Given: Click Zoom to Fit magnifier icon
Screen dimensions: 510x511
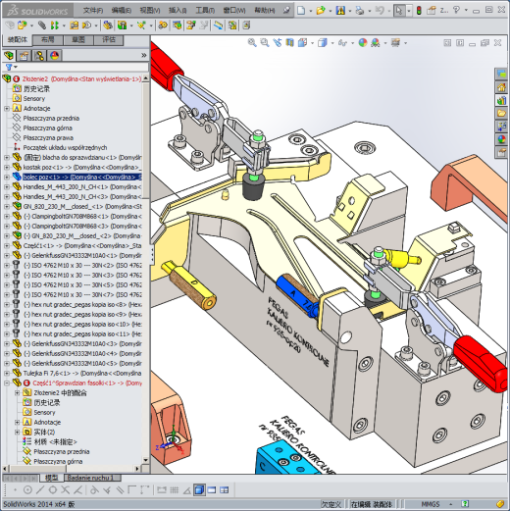Looking at the screenshot, I should pyautogui.click(x=252, y=42).
